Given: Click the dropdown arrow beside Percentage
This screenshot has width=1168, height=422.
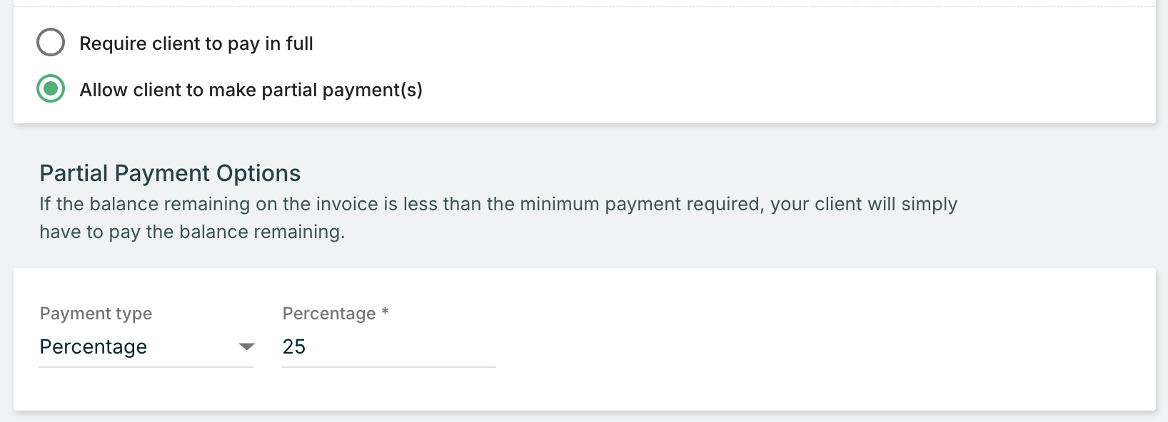Looking at the screenshot, I should click(246, 347).
